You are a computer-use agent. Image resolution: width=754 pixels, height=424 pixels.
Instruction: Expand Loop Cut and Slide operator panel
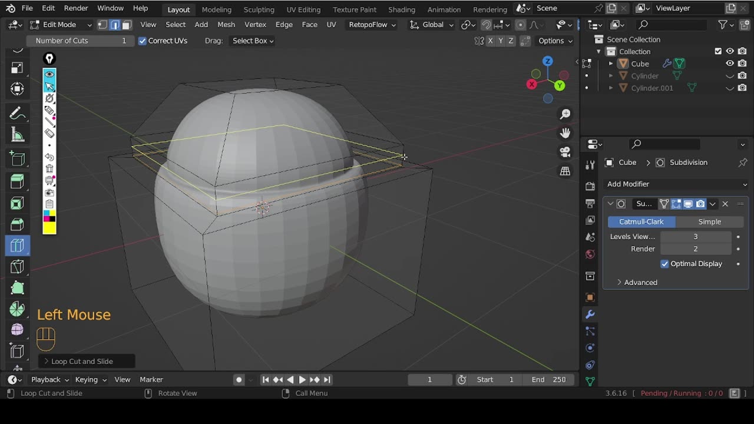[x=87, y=362]
